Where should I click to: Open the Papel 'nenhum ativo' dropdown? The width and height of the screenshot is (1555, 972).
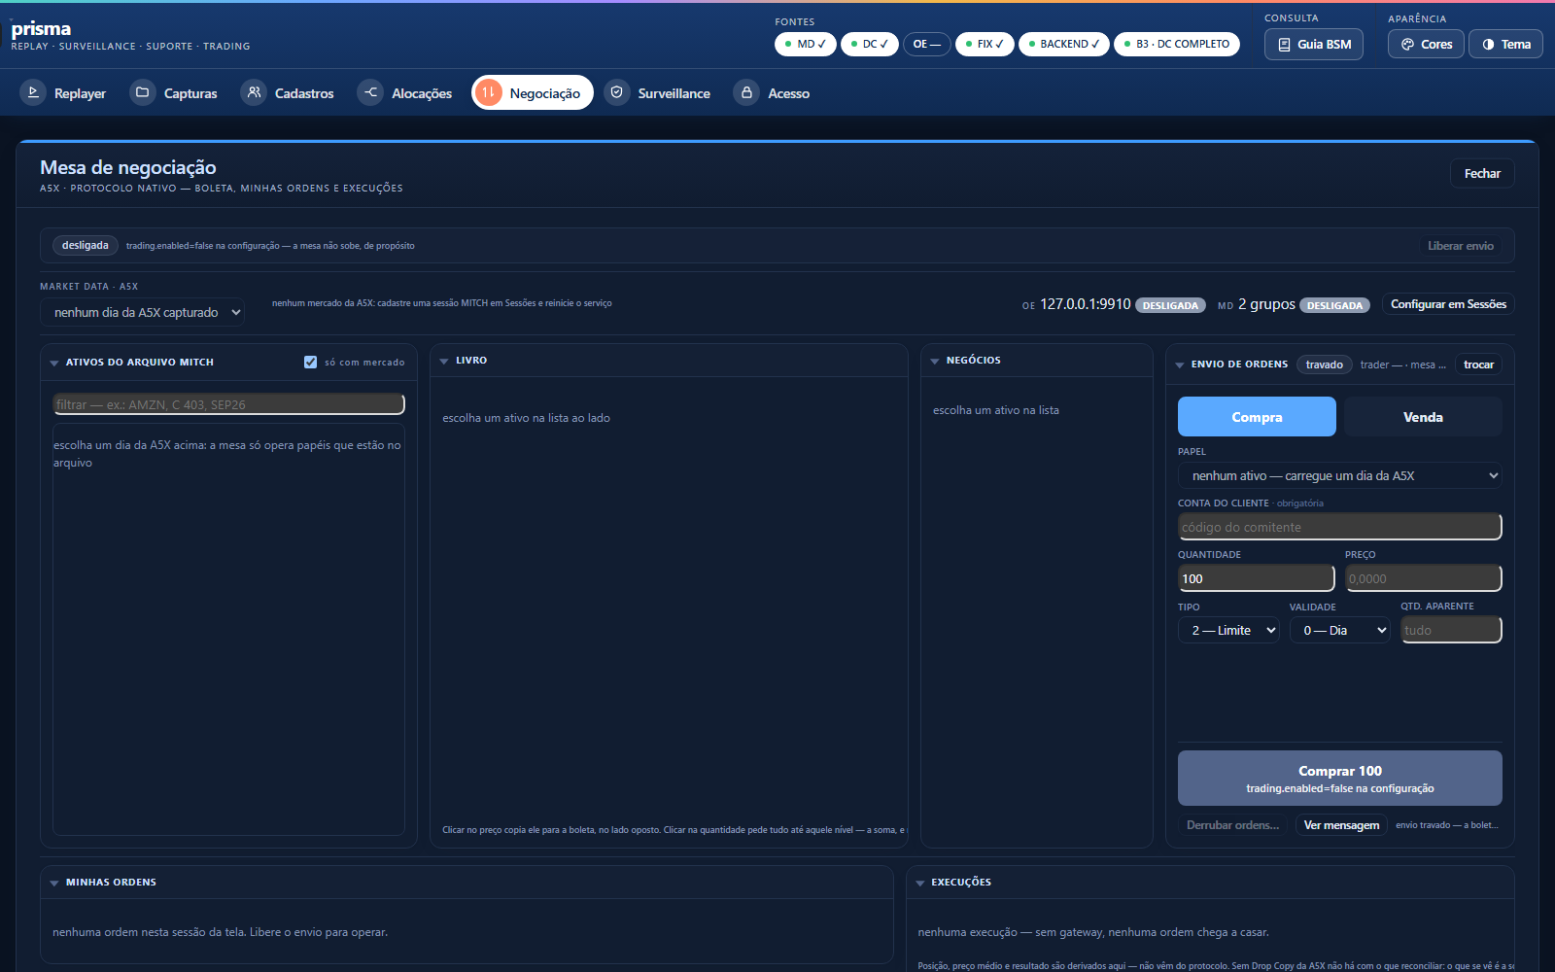pyautogui.click(x=1340, y=475)
